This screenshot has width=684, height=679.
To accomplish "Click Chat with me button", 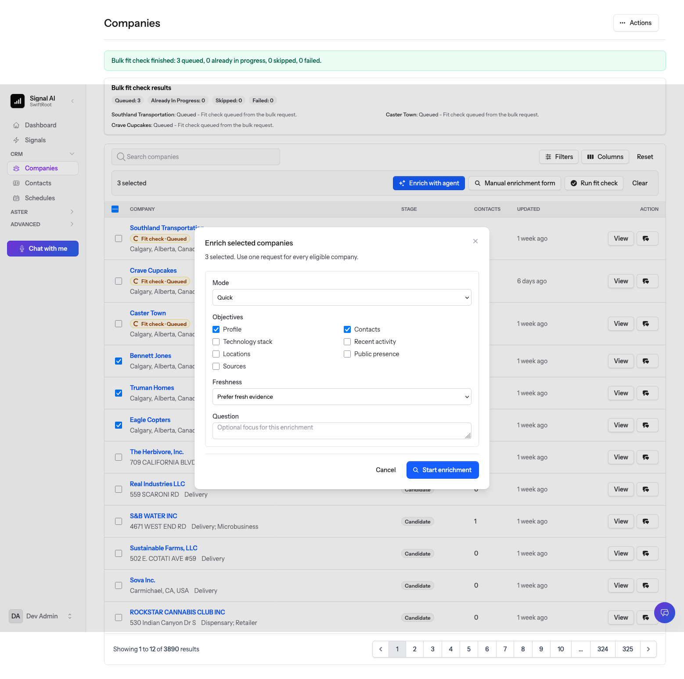I will click(43, 249).
